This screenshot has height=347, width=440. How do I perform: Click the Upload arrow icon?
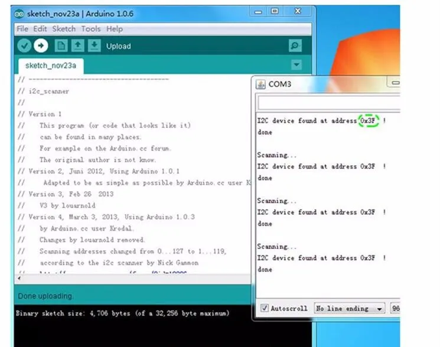[41, 45]
